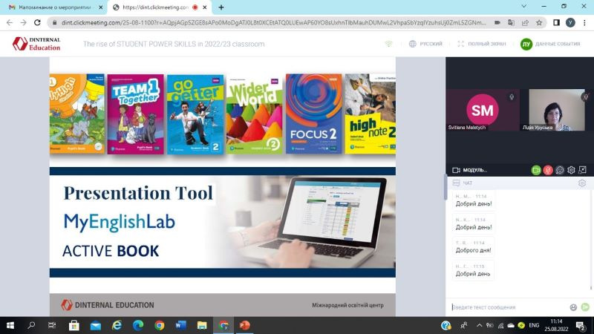Click Team Together 1 book cover
Screen dimensions: 594x334
pos(136,114)
